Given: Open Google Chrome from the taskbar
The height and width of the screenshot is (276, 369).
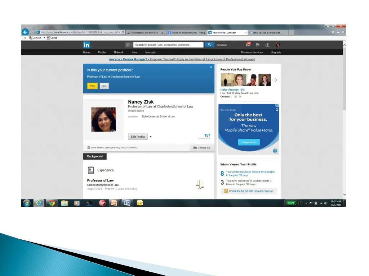Looking at the screenshot, I should (52, 203).
